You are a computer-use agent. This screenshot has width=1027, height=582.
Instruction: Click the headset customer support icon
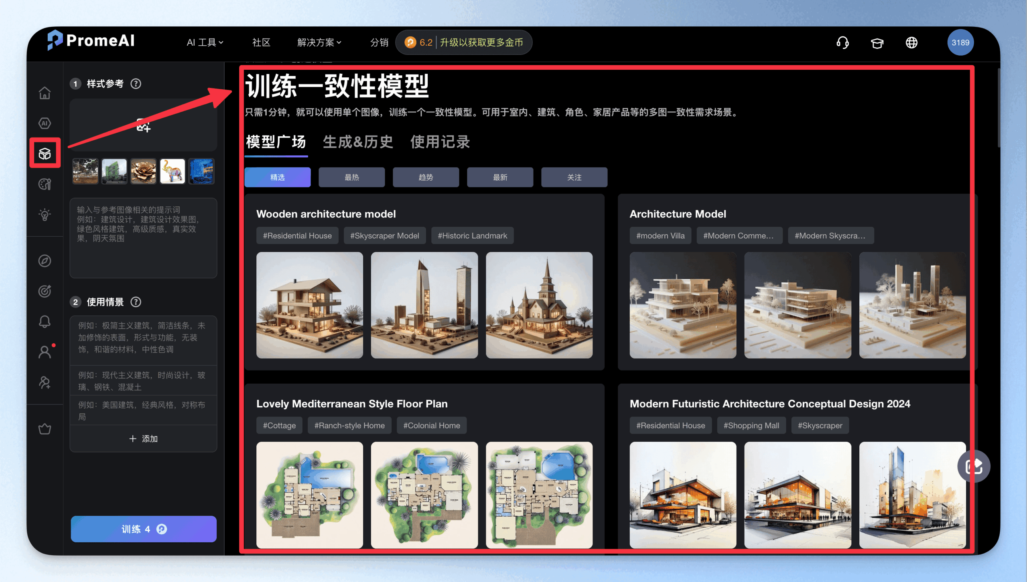842,42
